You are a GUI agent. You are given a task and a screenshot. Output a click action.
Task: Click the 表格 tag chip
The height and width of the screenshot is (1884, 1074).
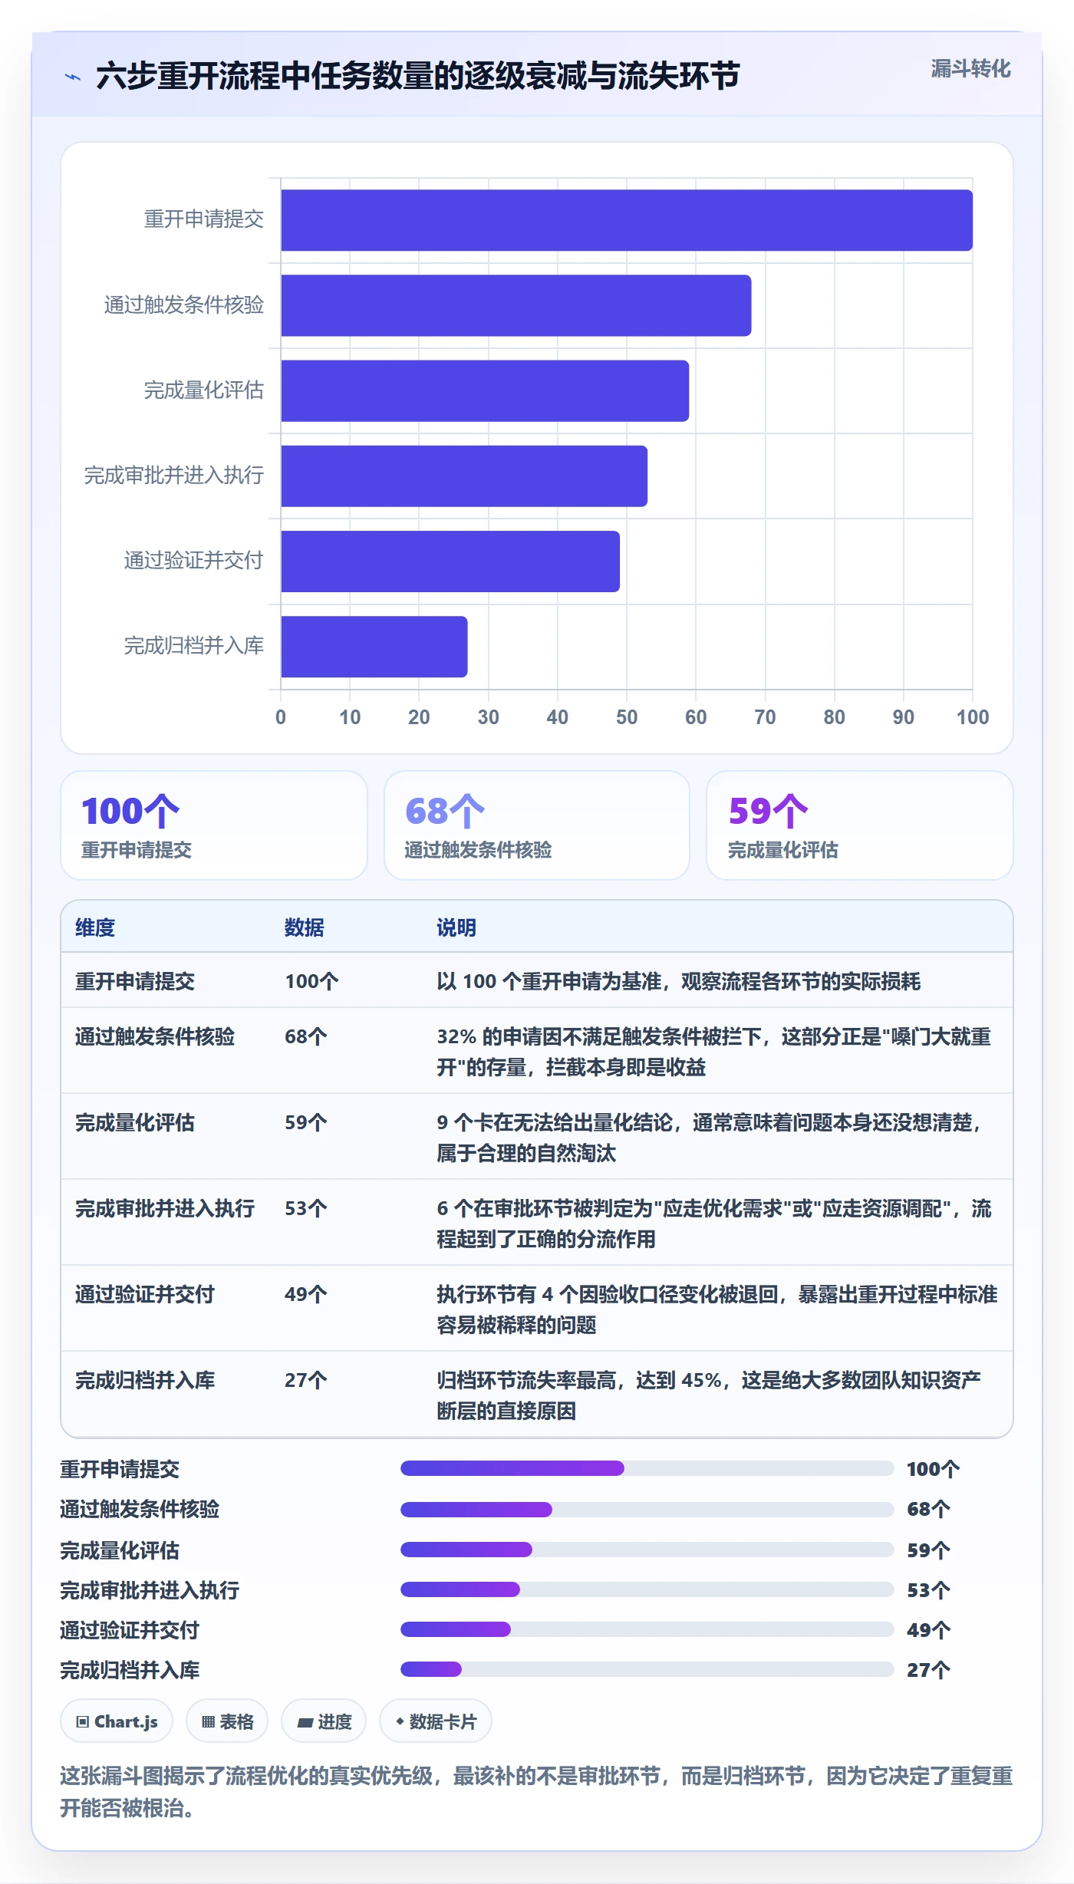pos(227,1721)
